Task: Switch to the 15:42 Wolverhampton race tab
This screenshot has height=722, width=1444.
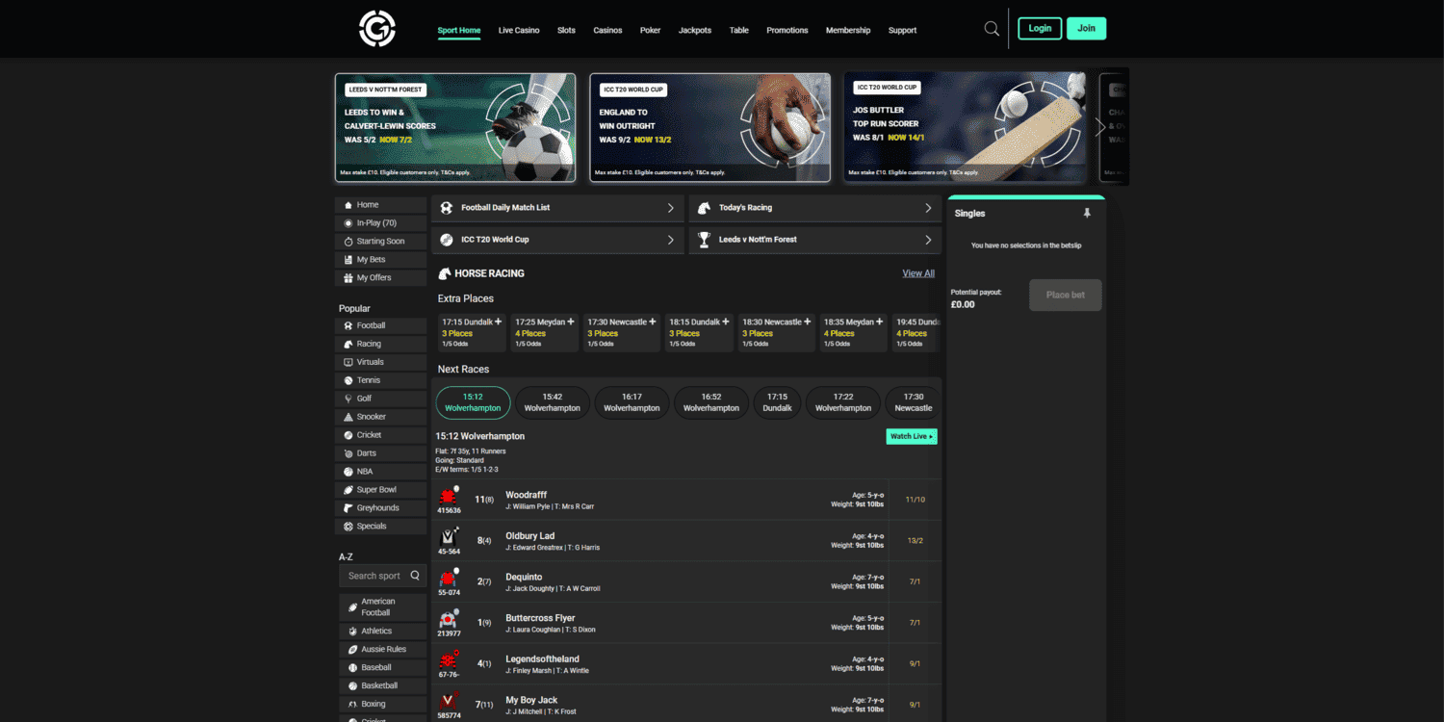Action: 552,402
